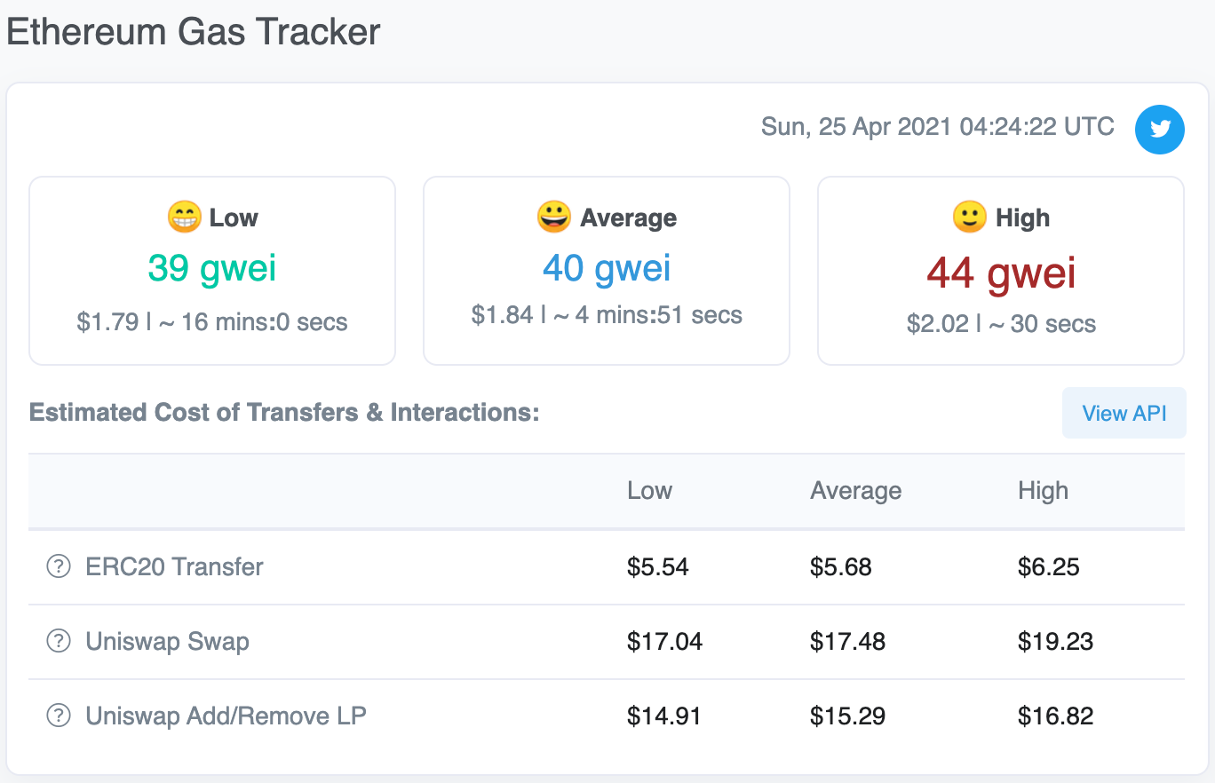1215x783 pixels.
Task: Click the Low column header
Action: tap(649, 491)
